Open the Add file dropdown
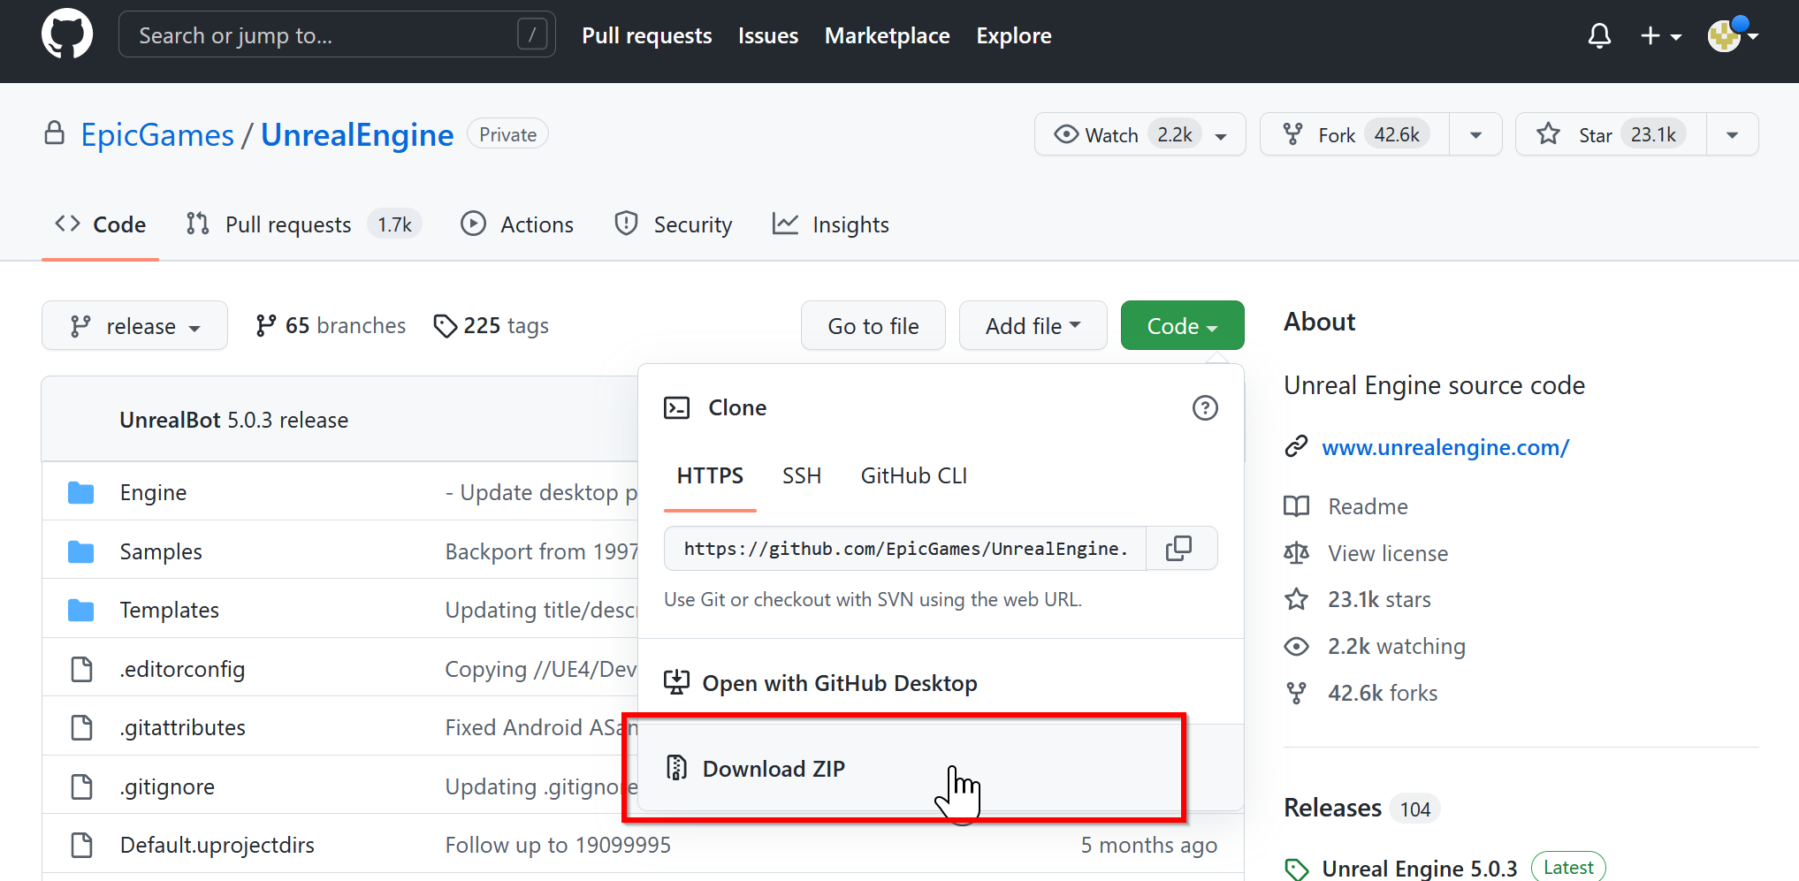The image size is (1799, 881). click(x=1033, y=325)
